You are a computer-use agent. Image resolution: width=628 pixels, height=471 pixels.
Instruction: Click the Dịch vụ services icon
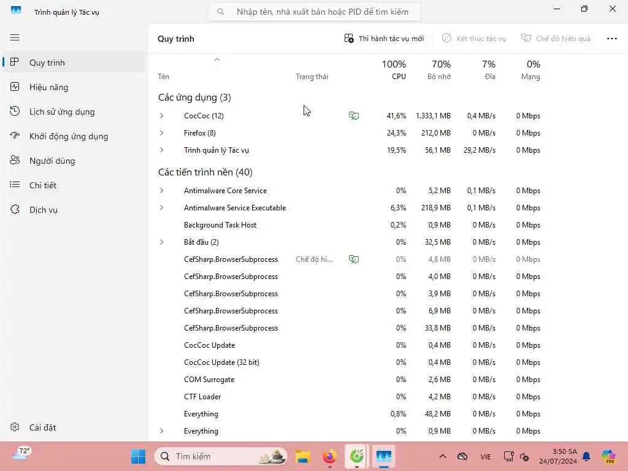tap(15, 210)
